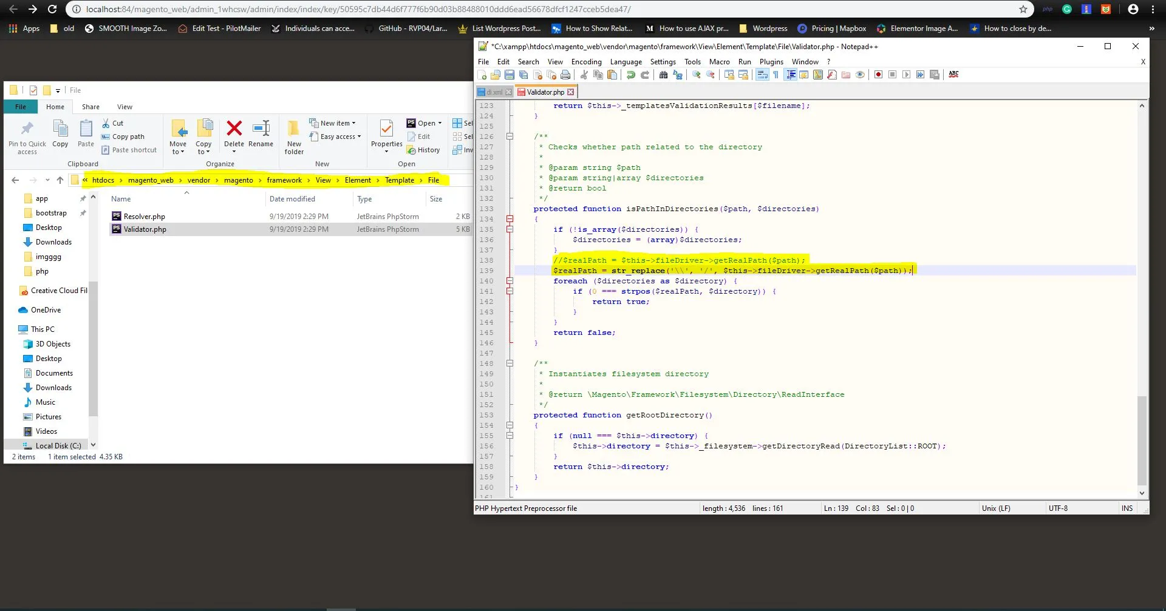Click Copy path in the Clipboard group

pos(128,137)
